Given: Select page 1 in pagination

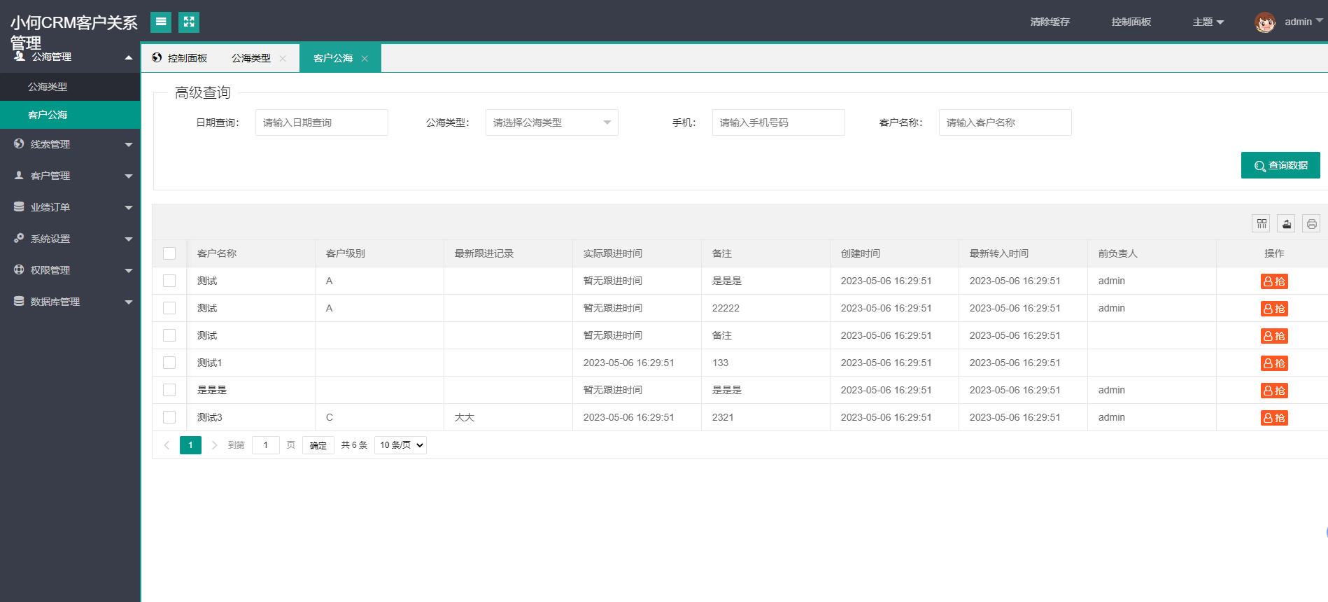Looking at the screenshot, I should click(190, 445).
